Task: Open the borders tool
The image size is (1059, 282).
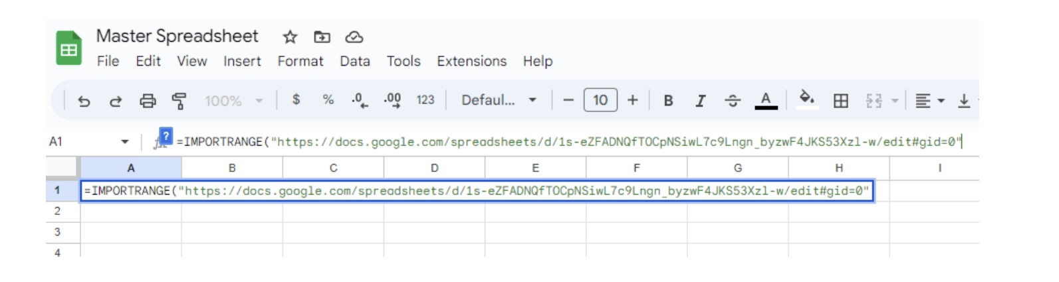Action: click(841, 101)
